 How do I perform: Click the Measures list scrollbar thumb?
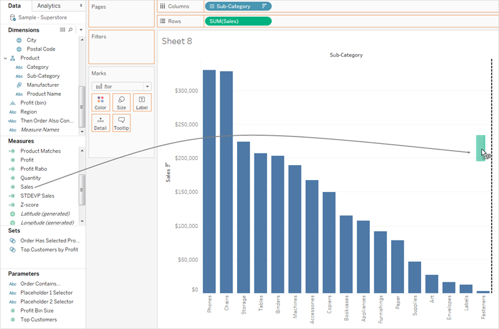pyautogui.click(x=82, y=190)
